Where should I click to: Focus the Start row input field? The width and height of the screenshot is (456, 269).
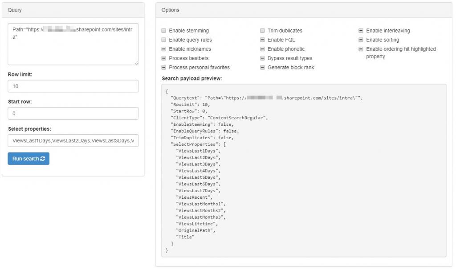click(x=73, y=113)
